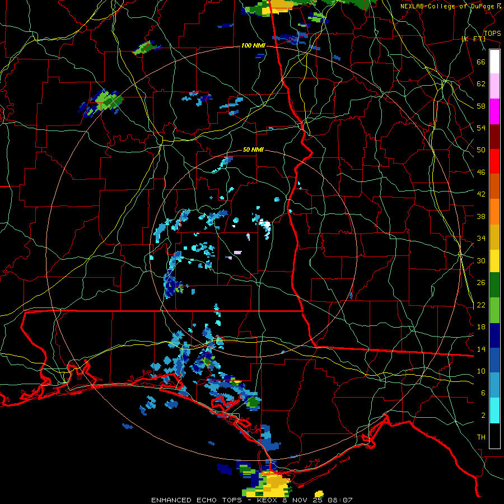Pick the gold legend swatch

pyautogui.click(x=494, y=237)
